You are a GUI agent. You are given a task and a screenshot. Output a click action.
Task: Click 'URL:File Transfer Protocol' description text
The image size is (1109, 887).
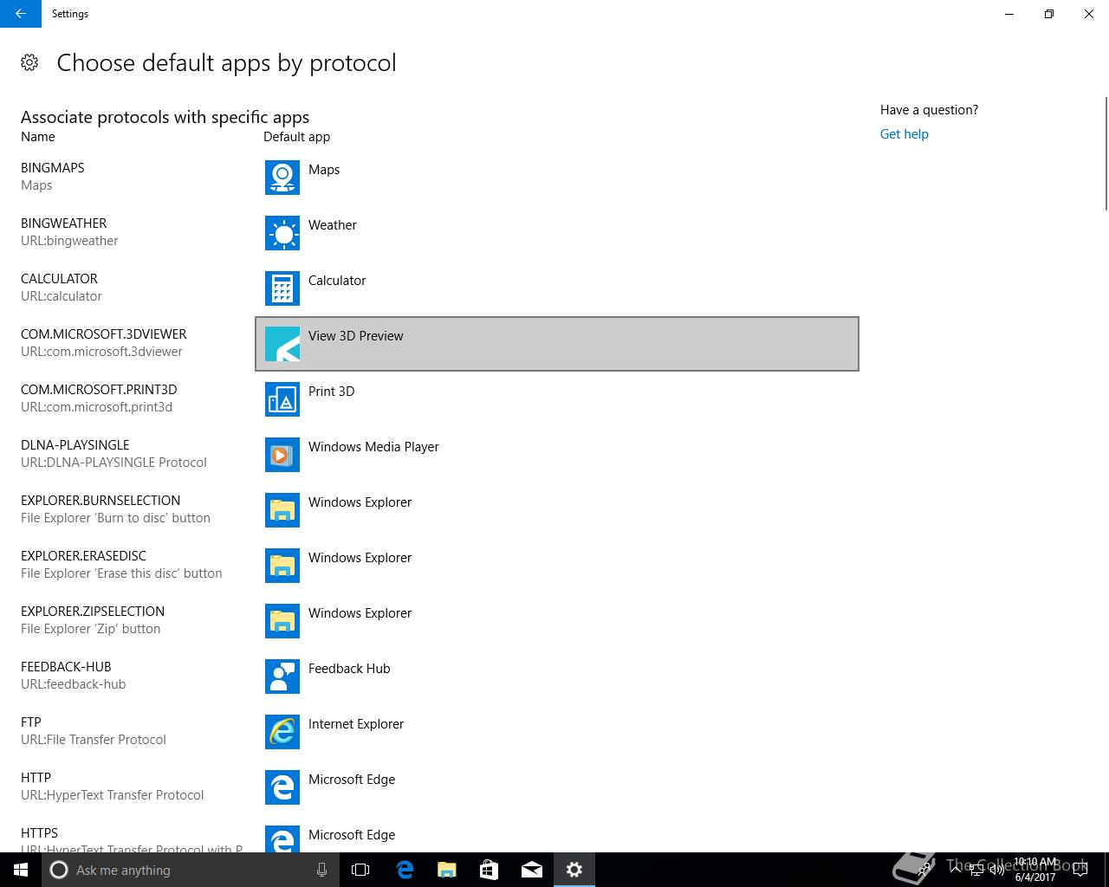pos(94,740)
